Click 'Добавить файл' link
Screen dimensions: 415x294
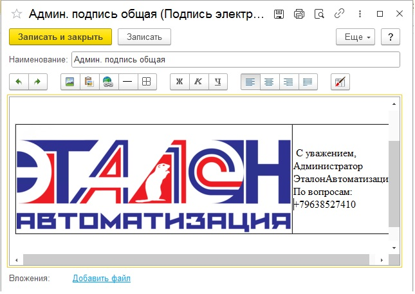click(x=102, y=278)
